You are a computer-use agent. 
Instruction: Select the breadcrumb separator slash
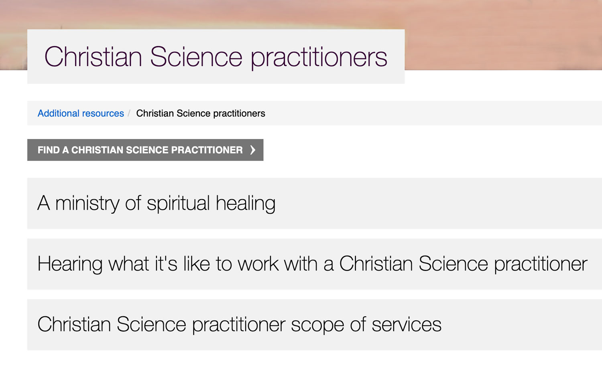[130, 113]
